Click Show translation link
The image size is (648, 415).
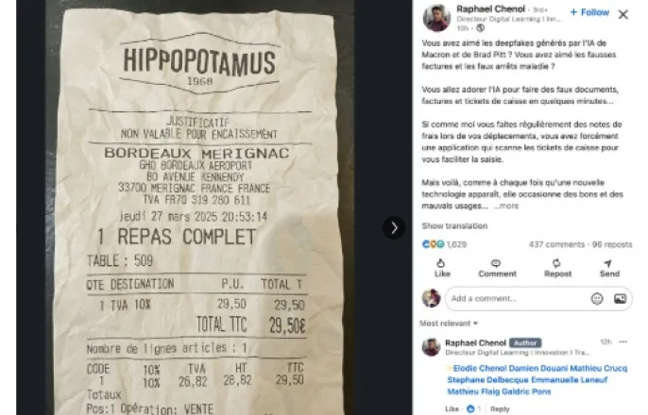pyautogui.click(x=454, y=226)
